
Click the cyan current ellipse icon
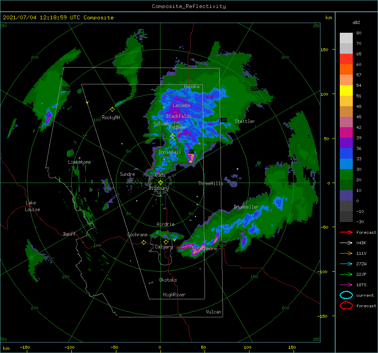pos(346,295)
